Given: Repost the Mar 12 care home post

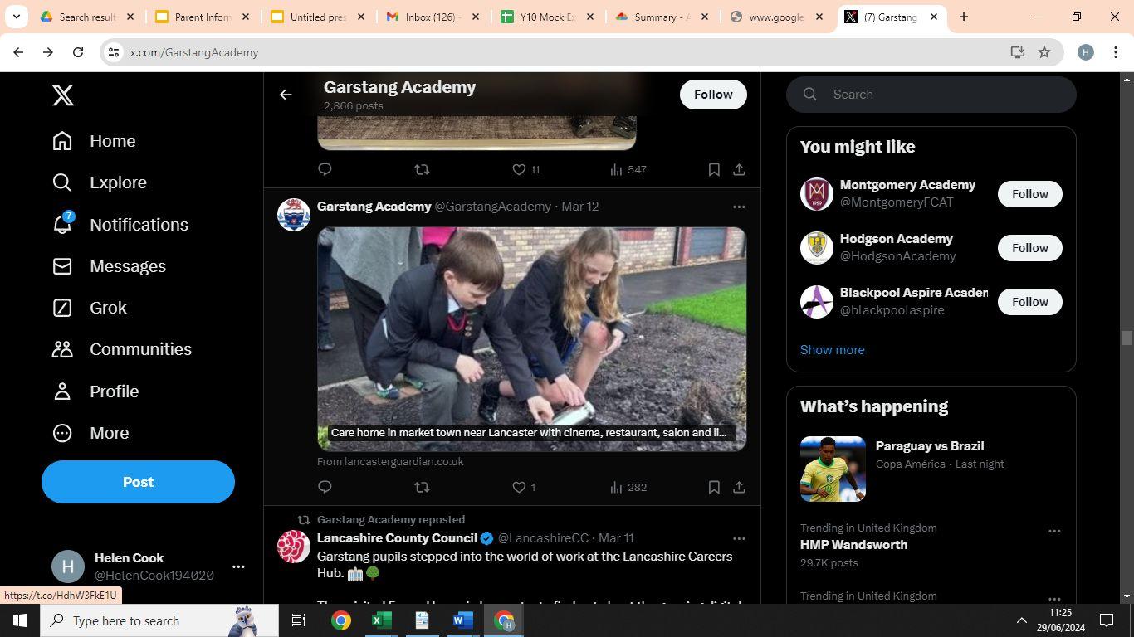Looking at the screenshot, I should [x=422, y=487].
